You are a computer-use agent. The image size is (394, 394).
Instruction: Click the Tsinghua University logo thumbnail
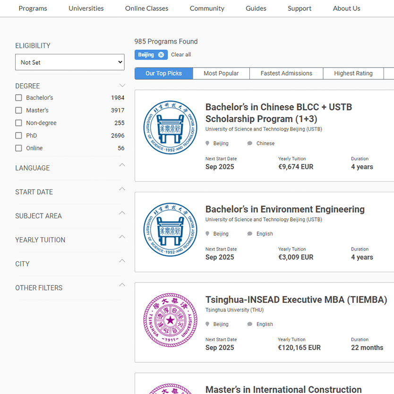170,321
